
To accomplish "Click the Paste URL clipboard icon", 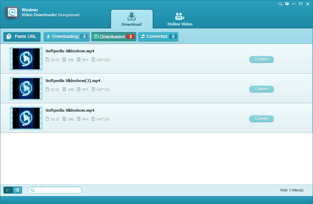I will pyautogui.click(x=9, y=36).
